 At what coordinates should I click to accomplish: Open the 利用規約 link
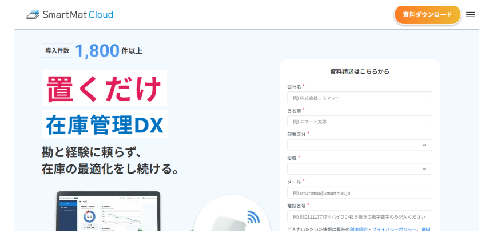tap(359, 230)
